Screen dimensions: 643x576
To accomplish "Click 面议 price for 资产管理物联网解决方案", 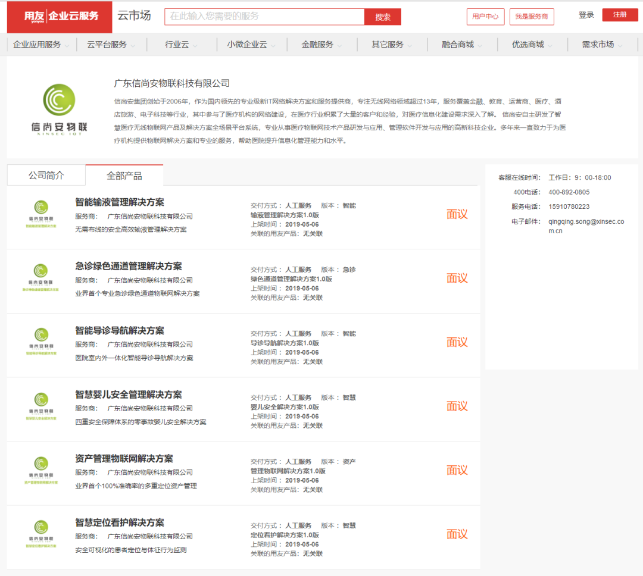I will [x=457, y=470].
